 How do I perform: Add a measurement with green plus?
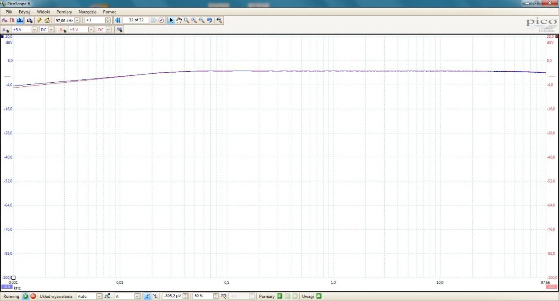pos(279,296)
